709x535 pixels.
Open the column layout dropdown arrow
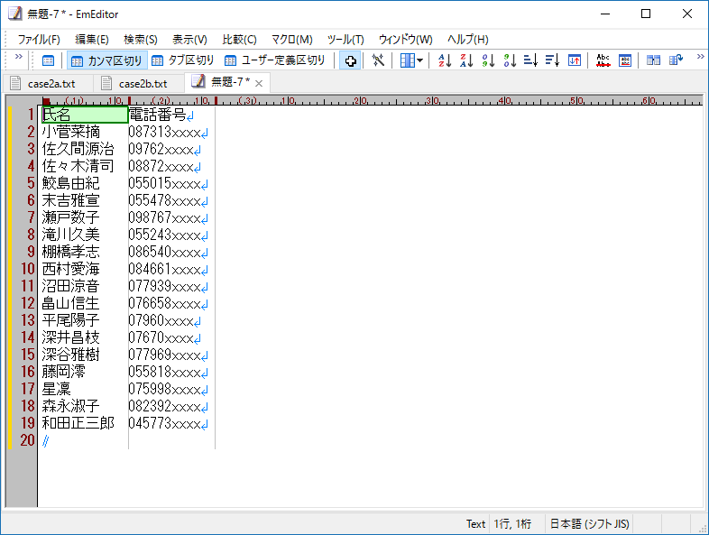pos(420,60)
